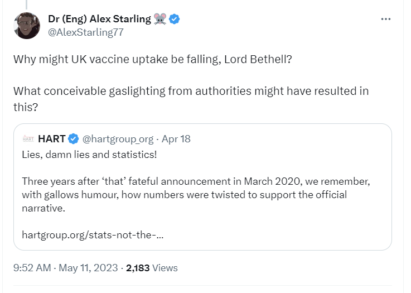View the 2,183 Views count
The image size is (411, 293).
click(x=152, y=268)
